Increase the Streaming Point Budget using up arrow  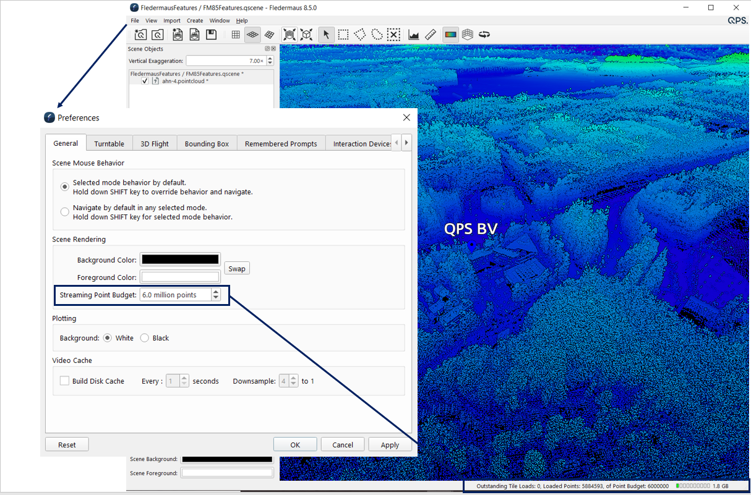215,292
